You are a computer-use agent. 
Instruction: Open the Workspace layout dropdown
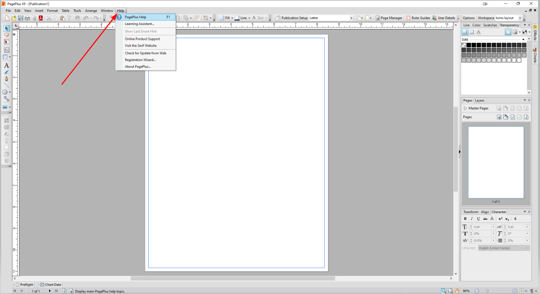(x=520, y=18)
